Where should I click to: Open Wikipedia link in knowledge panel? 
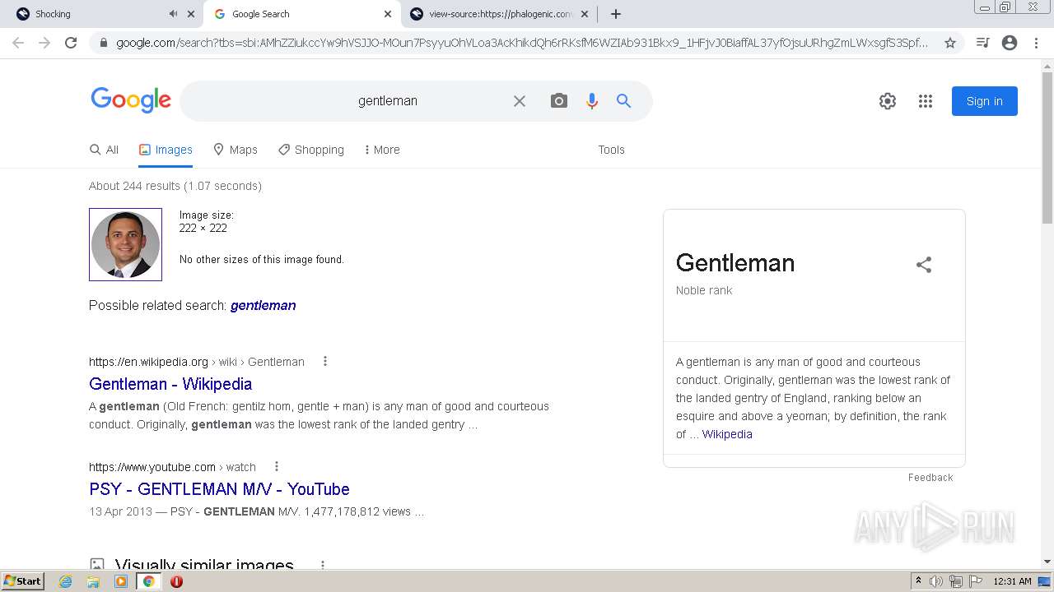(x=727, y=434)
